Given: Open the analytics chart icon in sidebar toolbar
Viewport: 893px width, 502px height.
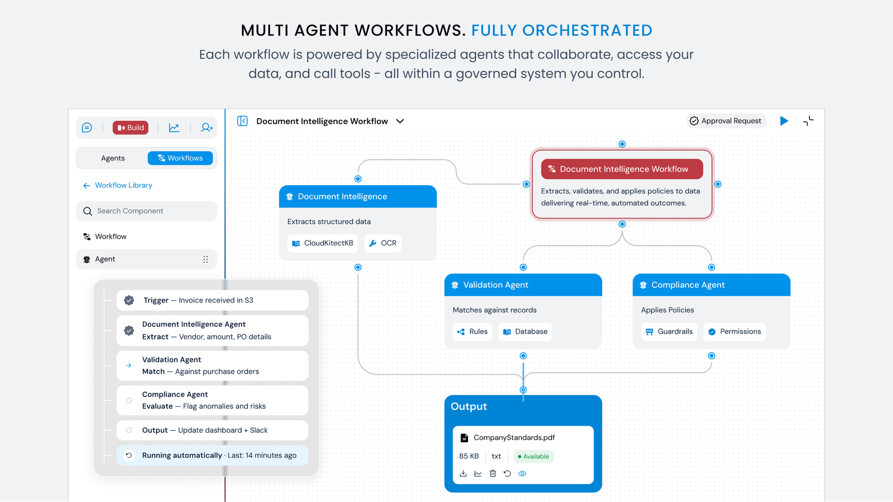Looking at the screenshot, I should (174, 128).
